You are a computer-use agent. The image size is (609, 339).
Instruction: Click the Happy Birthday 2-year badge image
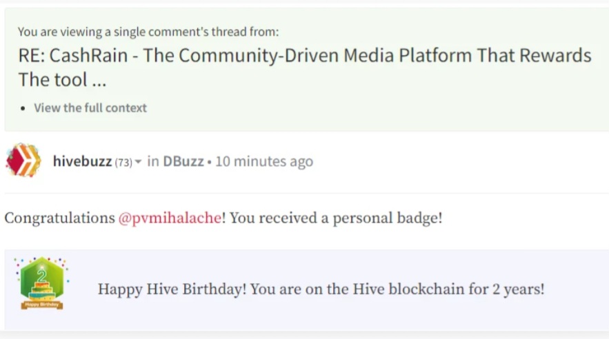(x=42, y=283)
